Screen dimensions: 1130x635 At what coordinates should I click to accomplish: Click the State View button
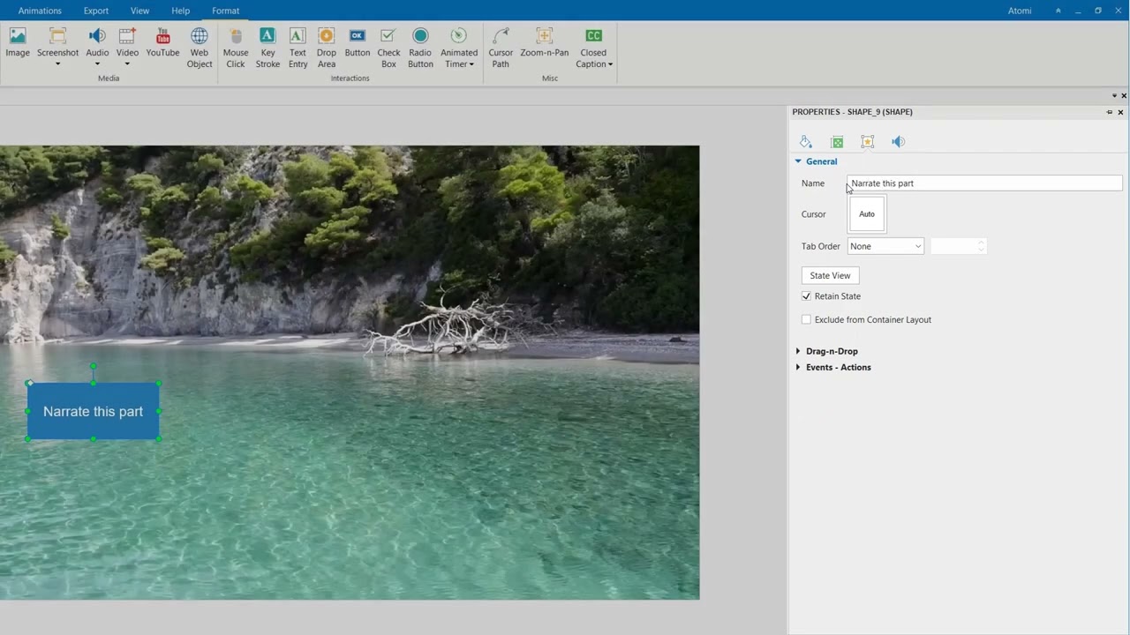pos(830,276)
